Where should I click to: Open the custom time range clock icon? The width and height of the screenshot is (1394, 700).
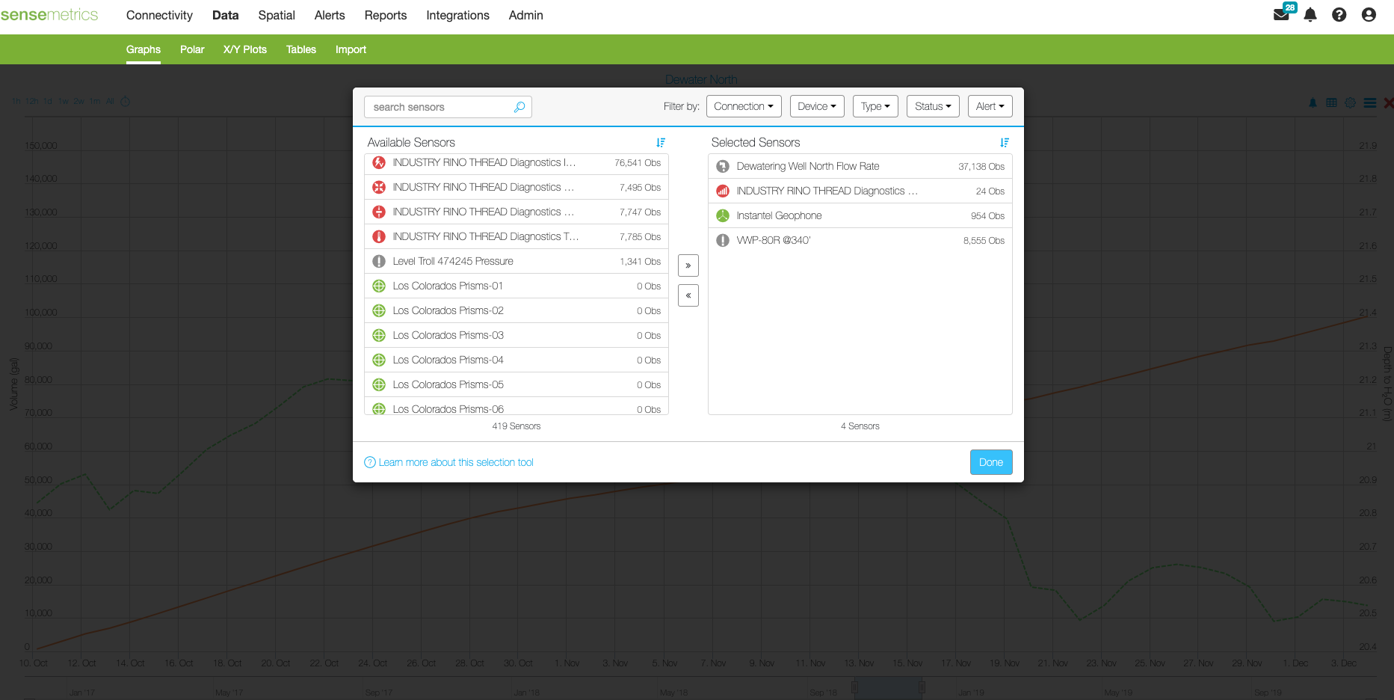[x=126, y=102]
